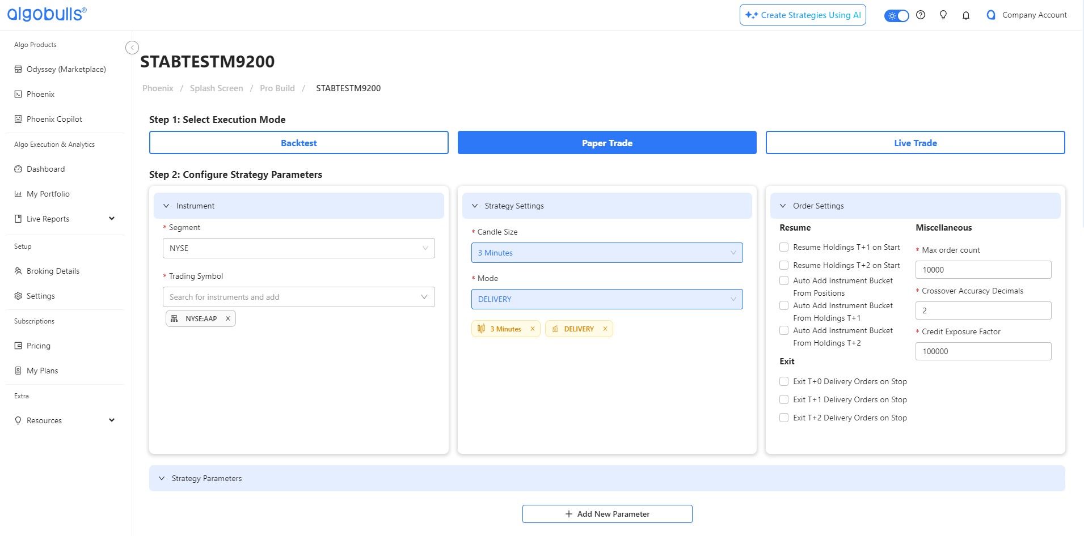Open the Trading Symbol search dropdown
This screenshot has height=536, width=1084.
pos(299,297)
